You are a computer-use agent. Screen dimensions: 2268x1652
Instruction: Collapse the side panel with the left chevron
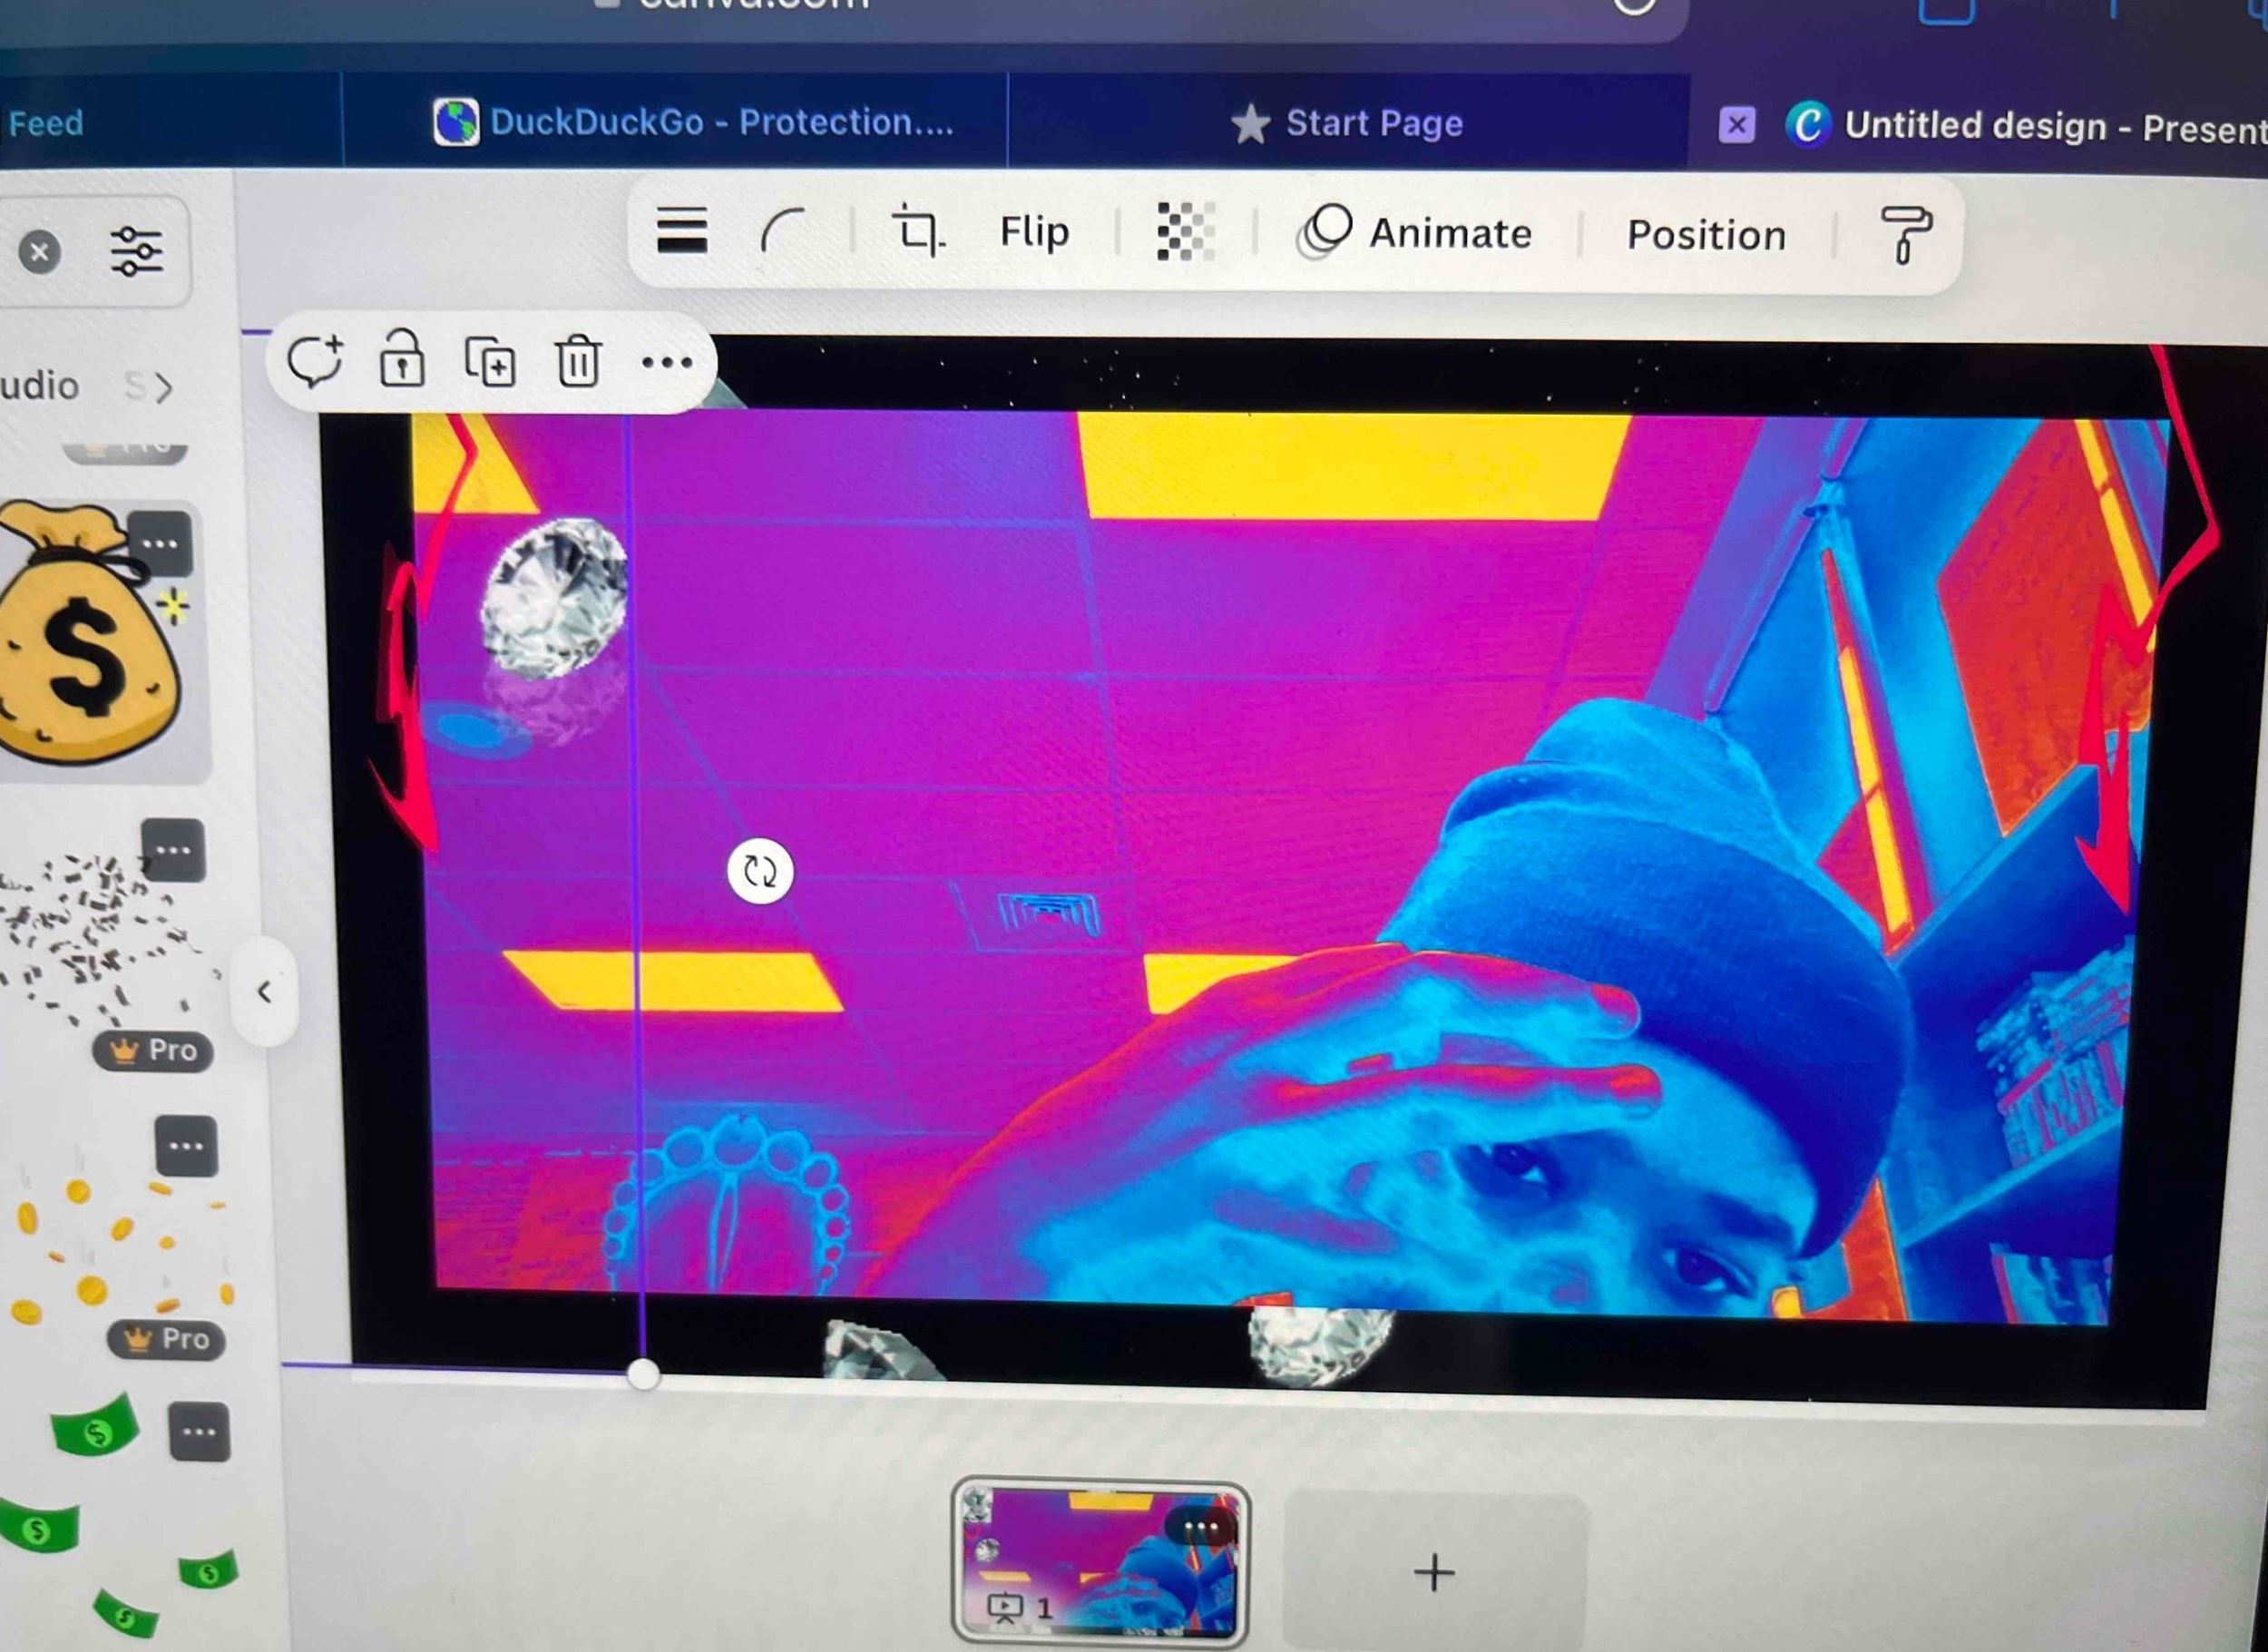264,992
